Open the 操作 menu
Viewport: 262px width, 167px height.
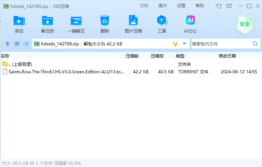pos(163,6)
